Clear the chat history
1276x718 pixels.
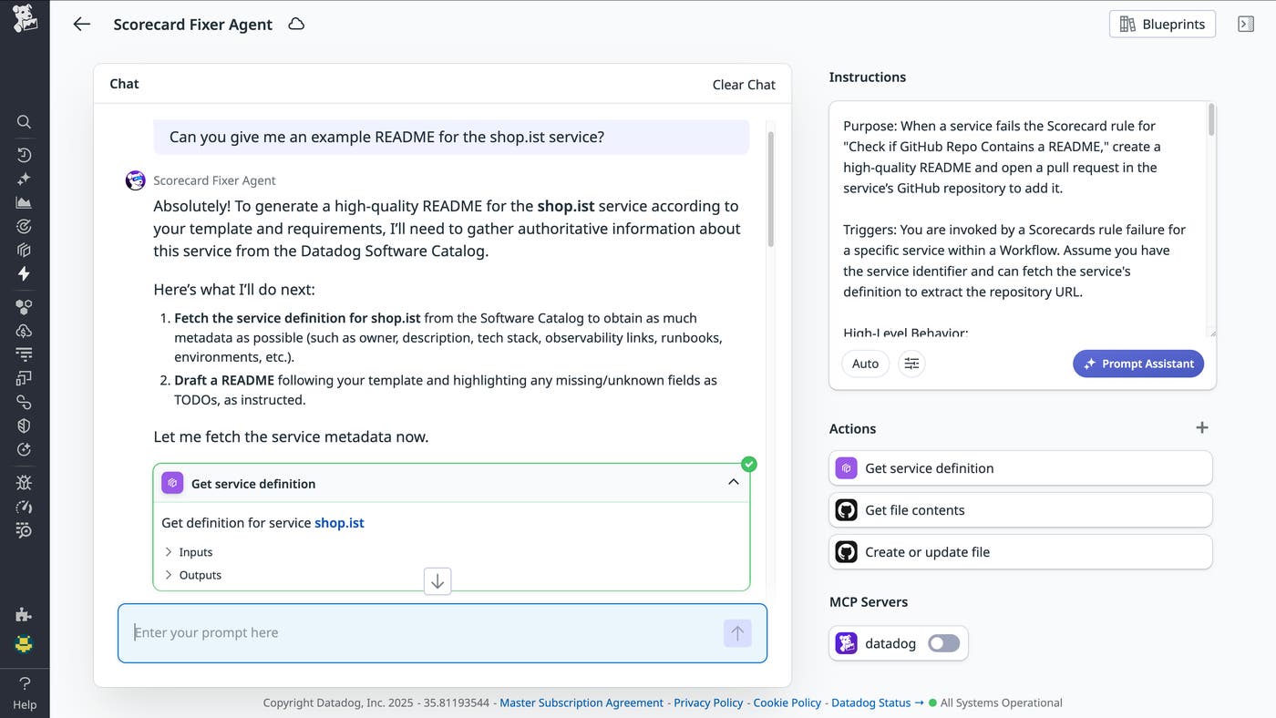(744, 84)
